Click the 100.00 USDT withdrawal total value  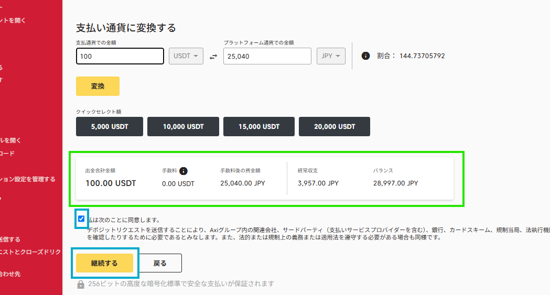tap(111, 183)
